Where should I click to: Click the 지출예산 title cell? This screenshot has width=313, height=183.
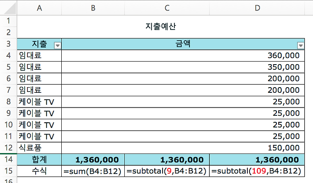click(x=161, y=27)
